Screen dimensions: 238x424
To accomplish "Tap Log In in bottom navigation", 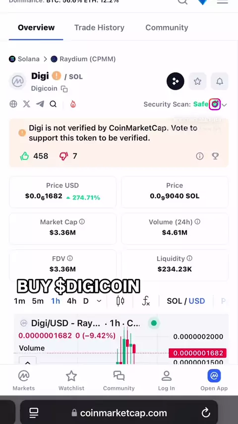I will (x=167, y=381).
